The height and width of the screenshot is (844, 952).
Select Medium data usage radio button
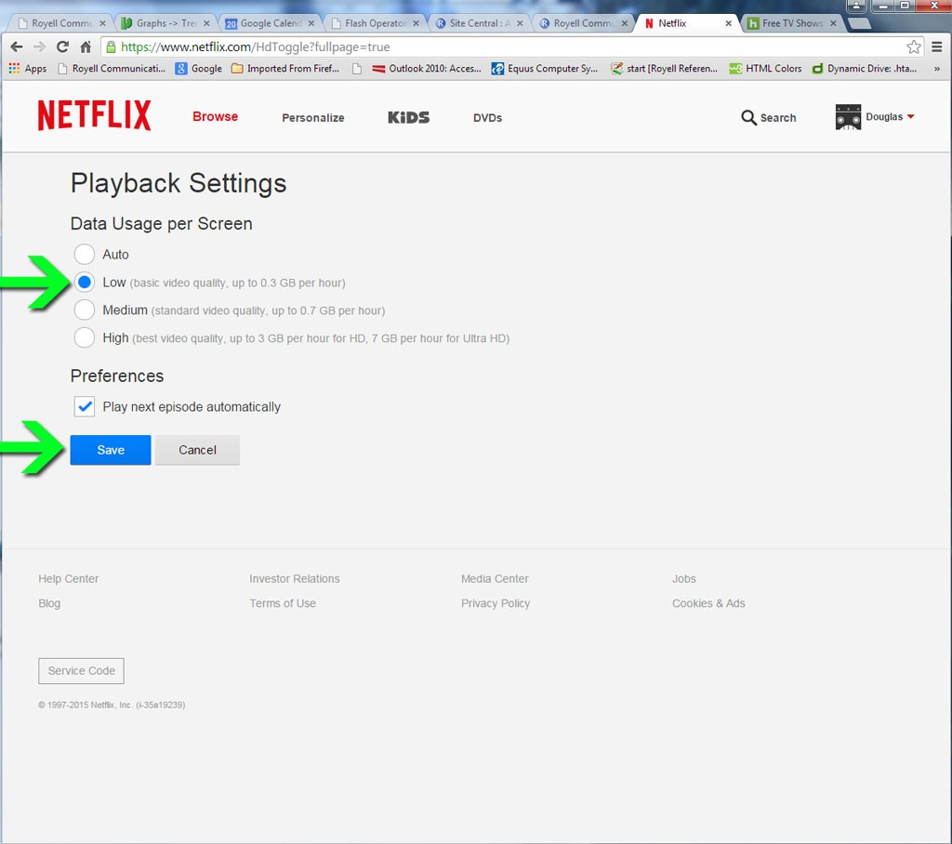click(85, 310)
